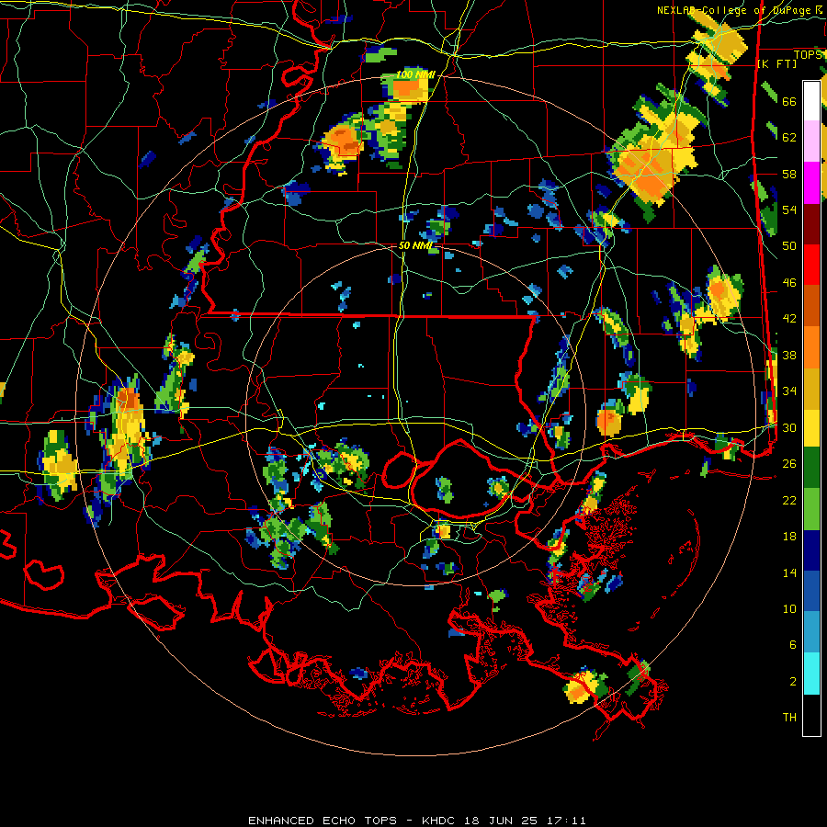Click the light pink 62 kft legend swatch

click(811, 141)
